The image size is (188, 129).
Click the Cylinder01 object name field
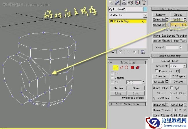click(126, 9)
